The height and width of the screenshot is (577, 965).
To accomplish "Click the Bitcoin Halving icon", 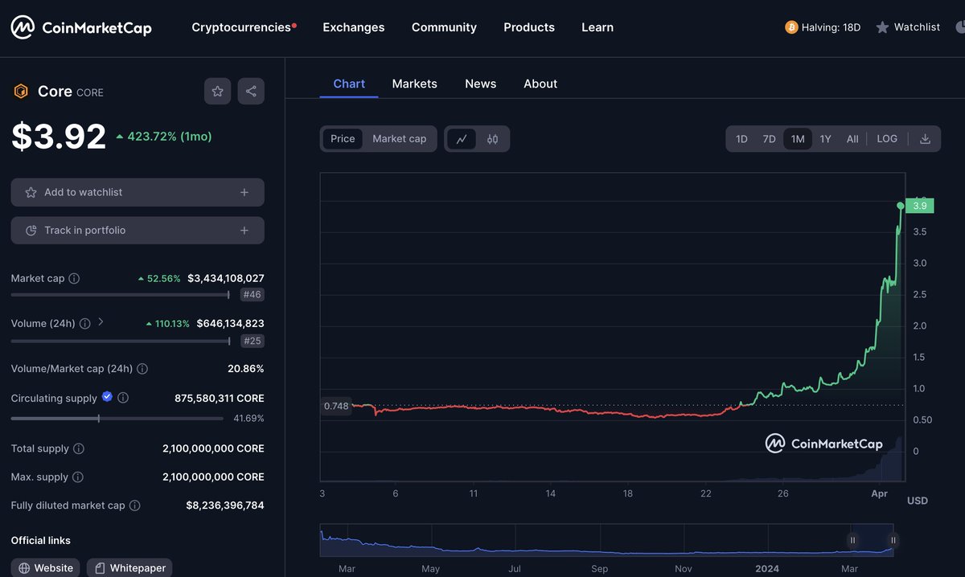I will [791, 27].
